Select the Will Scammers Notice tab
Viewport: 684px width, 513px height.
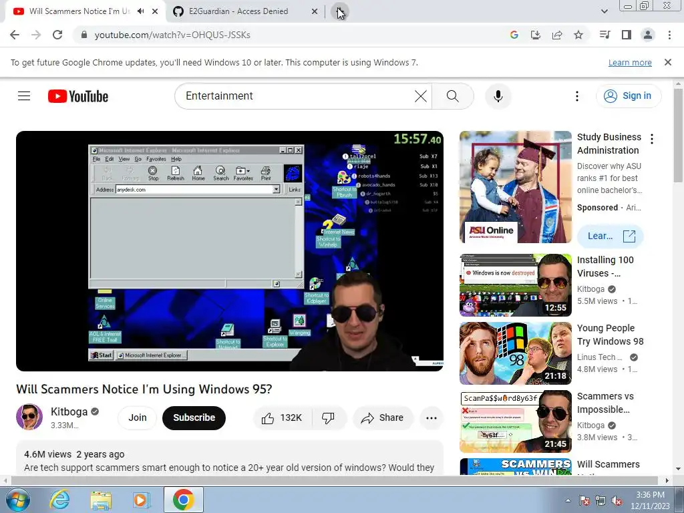click(x=79, y=11)
